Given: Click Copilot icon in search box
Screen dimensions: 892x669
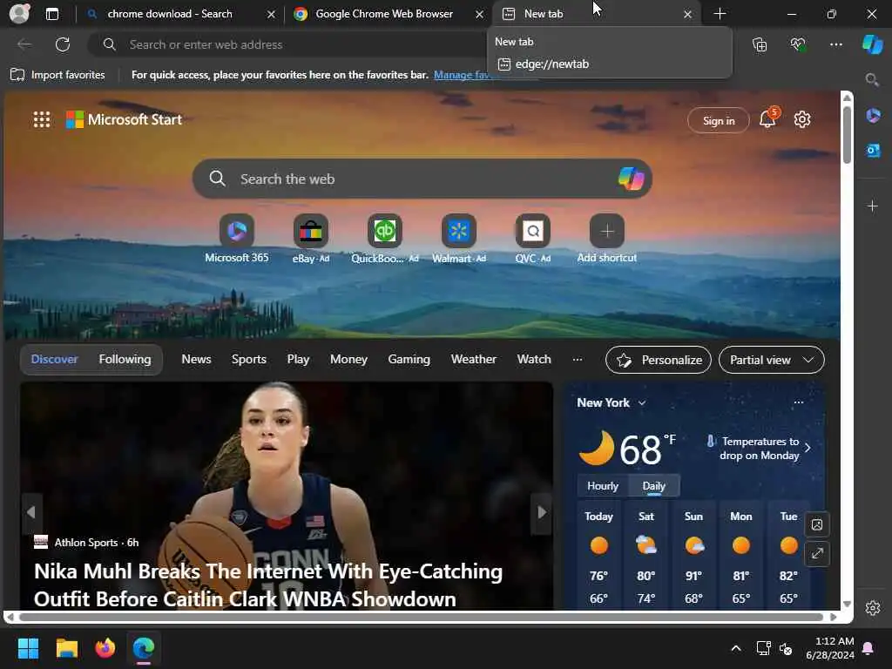Looking at the screenshot, I should (x=631, y=179).
